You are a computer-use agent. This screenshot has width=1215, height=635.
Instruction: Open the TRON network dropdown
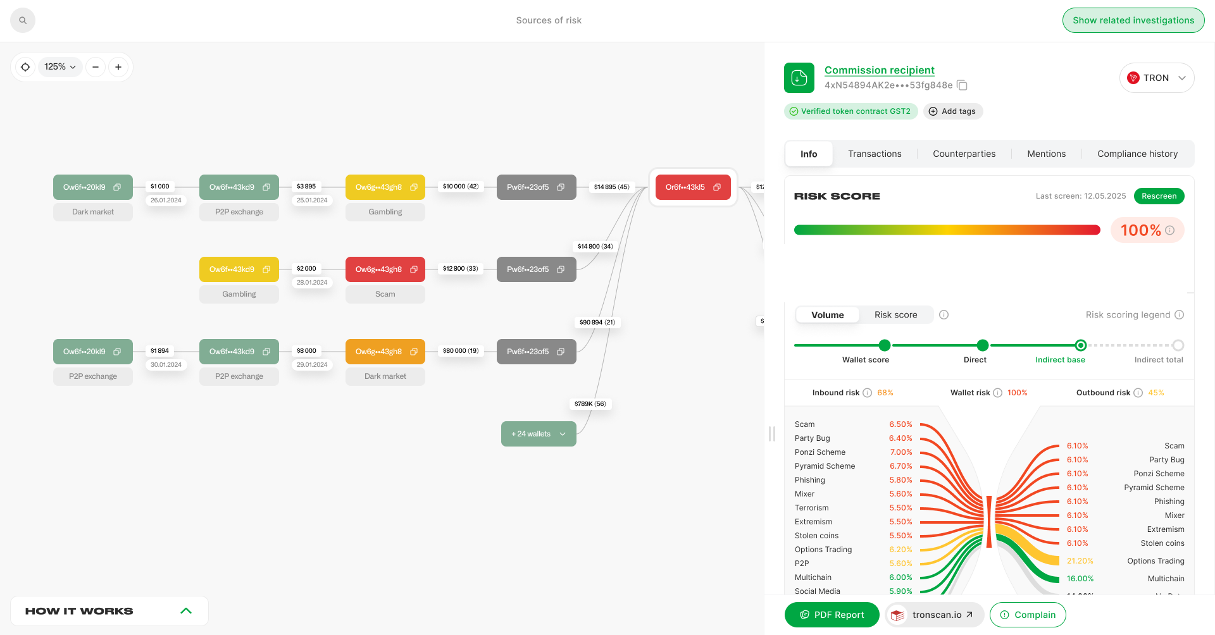click(1157, 78)
